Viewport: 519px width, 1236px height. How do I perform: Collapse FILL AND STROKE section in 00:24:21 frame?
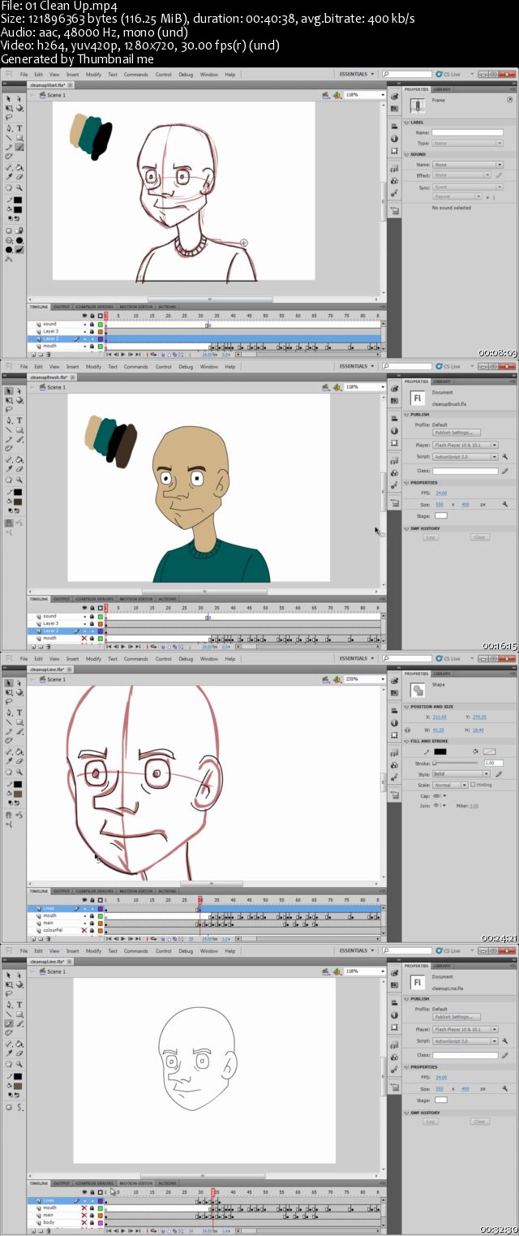(x=406, y=741)
